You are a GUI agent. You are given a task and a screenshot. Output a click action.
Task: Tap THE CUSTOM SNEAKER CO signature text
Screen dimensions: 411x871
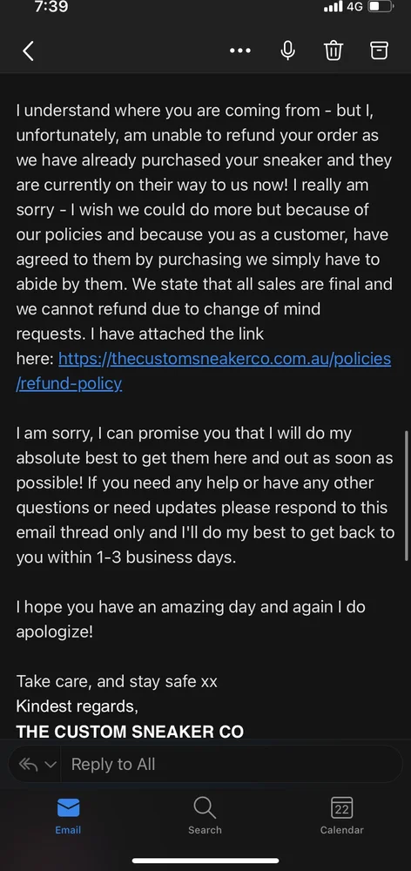130,731
